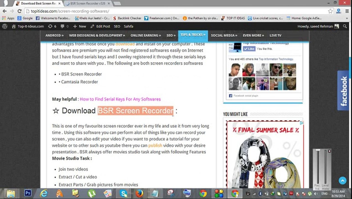Open the SEO item in admin bar
This screenshot has height=199, width=352.
117,26
